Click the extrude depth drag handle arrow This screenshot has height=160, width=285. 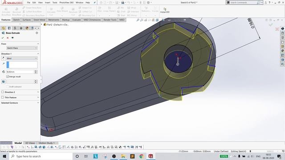(x=178, y=61)
